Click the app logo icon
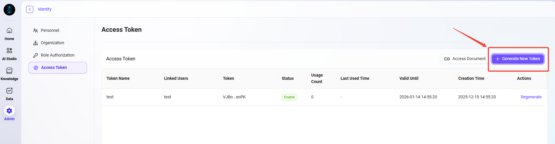The width and height of the screenshot is (555, 144). pyautogui.click(x=9, y=10)
